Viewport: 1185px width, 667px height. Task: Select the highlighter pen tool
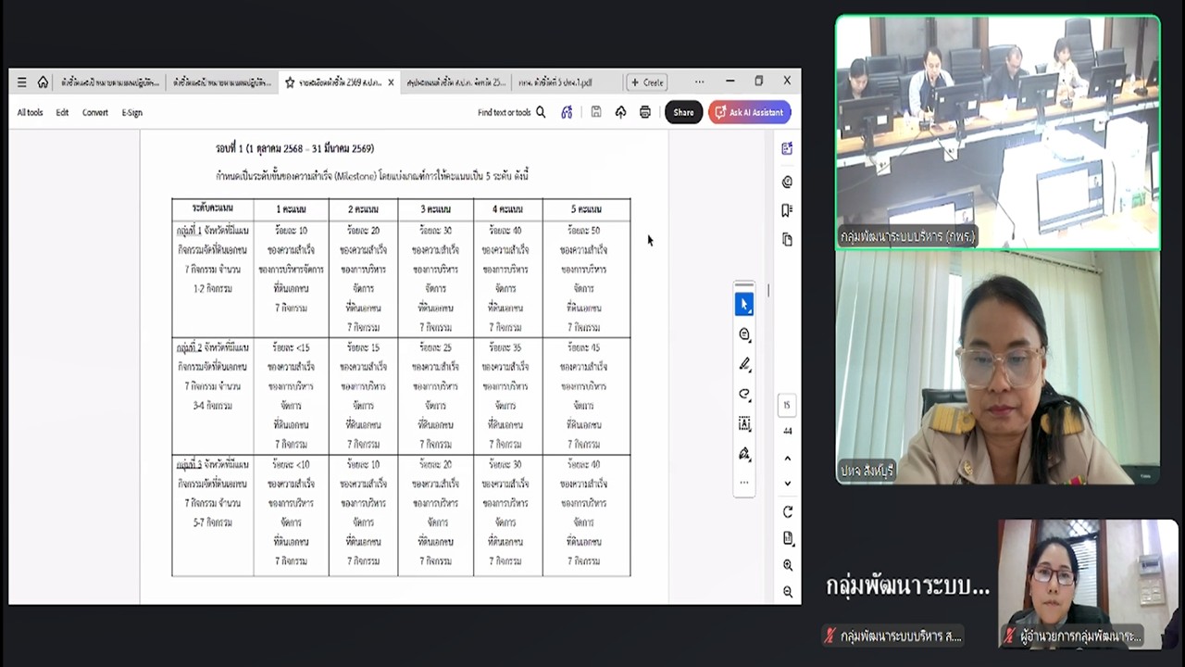click(x=744, y=364)
